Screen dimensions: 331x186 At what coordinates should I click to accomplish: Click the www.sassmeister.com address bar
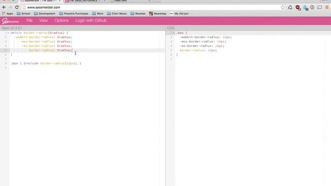click(x=154, y=7)
